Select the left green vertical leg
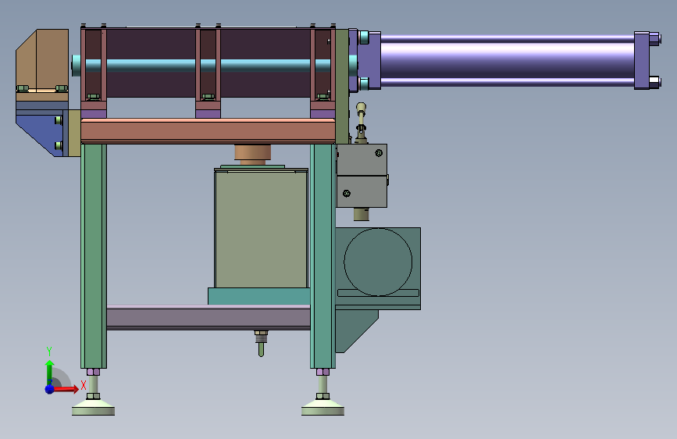Image resolution: width=677 pixels, height=439 pixels. (x=93, y=255)
